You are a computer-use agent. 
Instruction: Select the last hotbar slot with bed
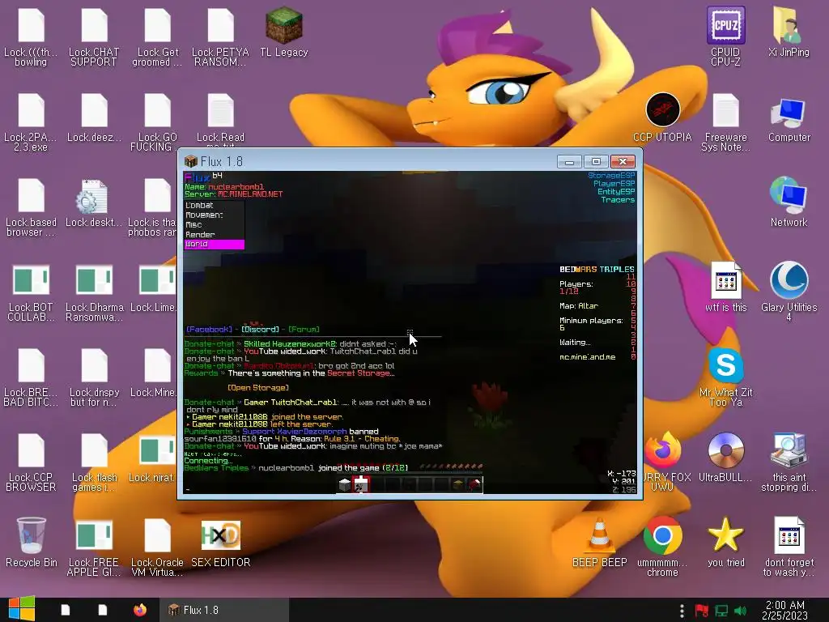474,484
